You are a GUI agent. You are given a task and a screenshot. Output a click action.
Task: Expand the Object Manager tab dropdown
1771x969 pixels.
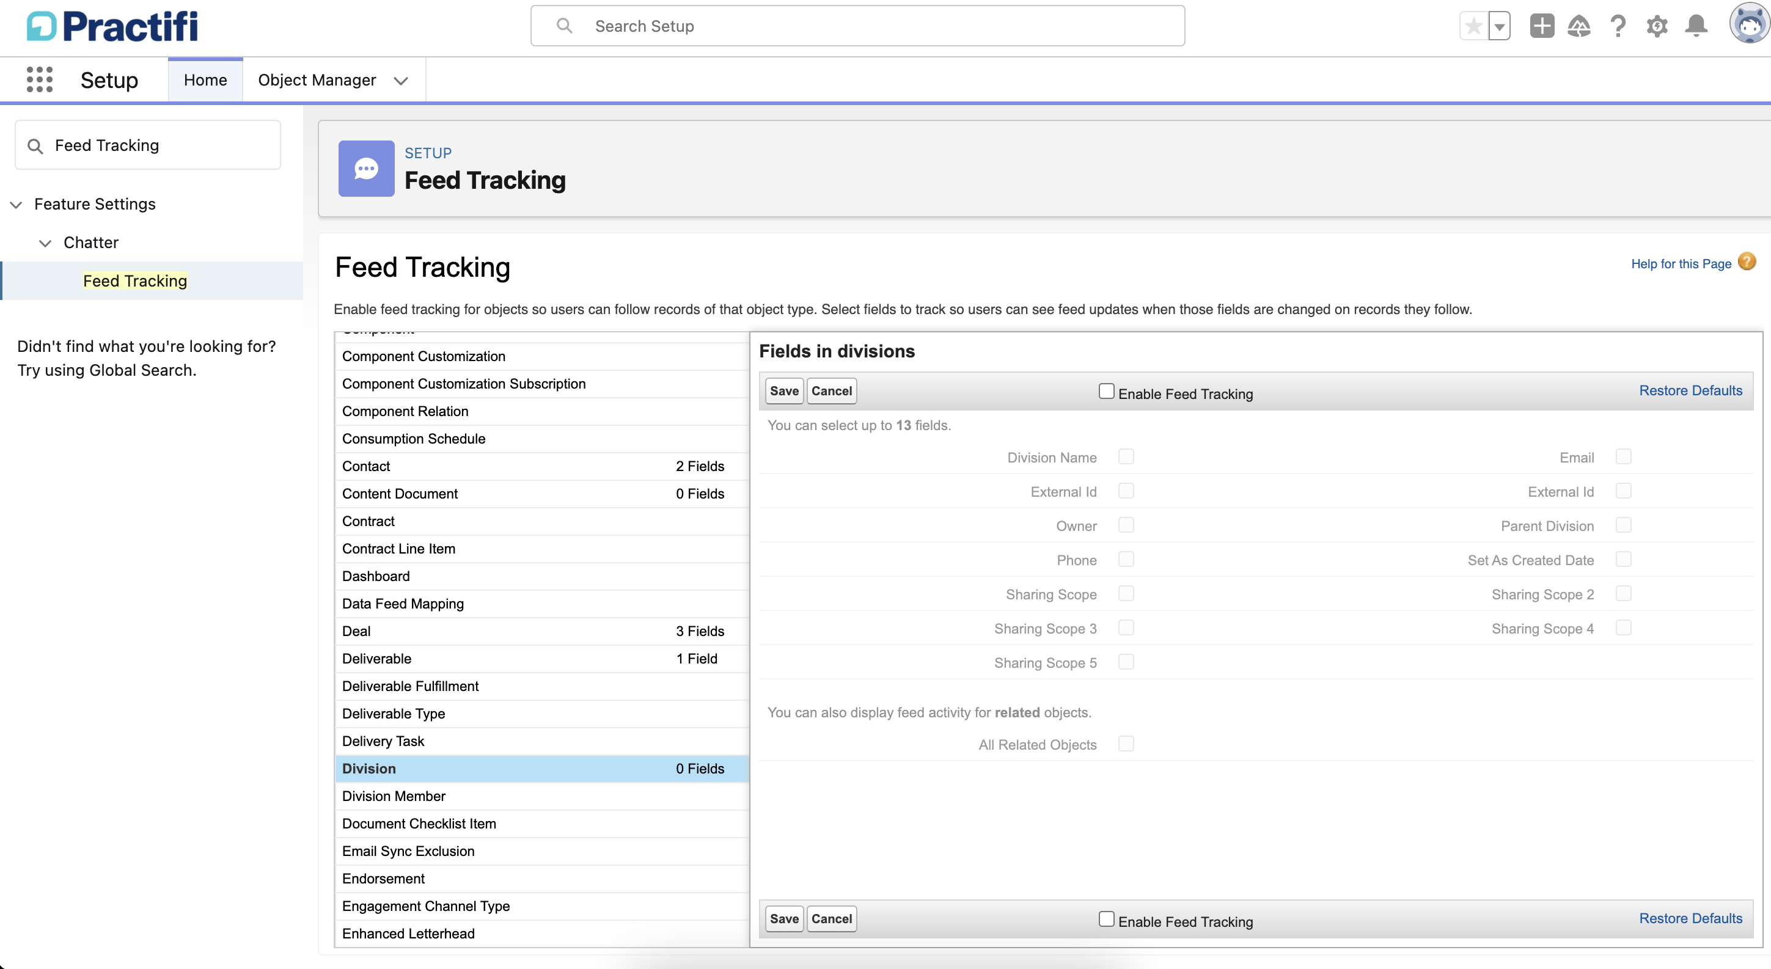pyautogui.click(x=401, y=81)
